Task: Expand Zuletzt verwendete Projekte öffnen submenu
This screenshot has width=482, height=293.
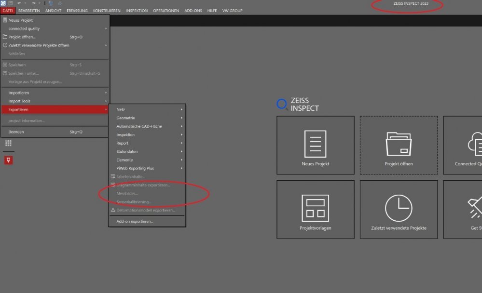Action: click(x=55, y=45)
